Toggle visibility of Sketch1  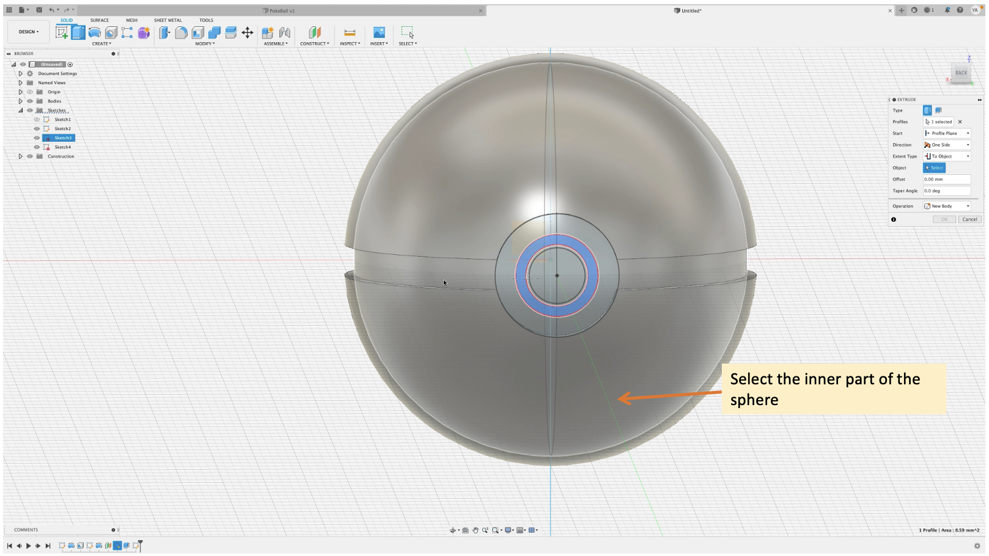(x=37, y=120)
